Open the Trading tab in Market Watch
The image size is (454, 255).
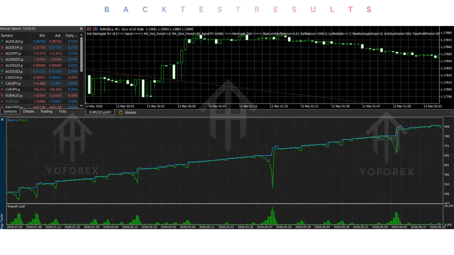tap(46, 112)
